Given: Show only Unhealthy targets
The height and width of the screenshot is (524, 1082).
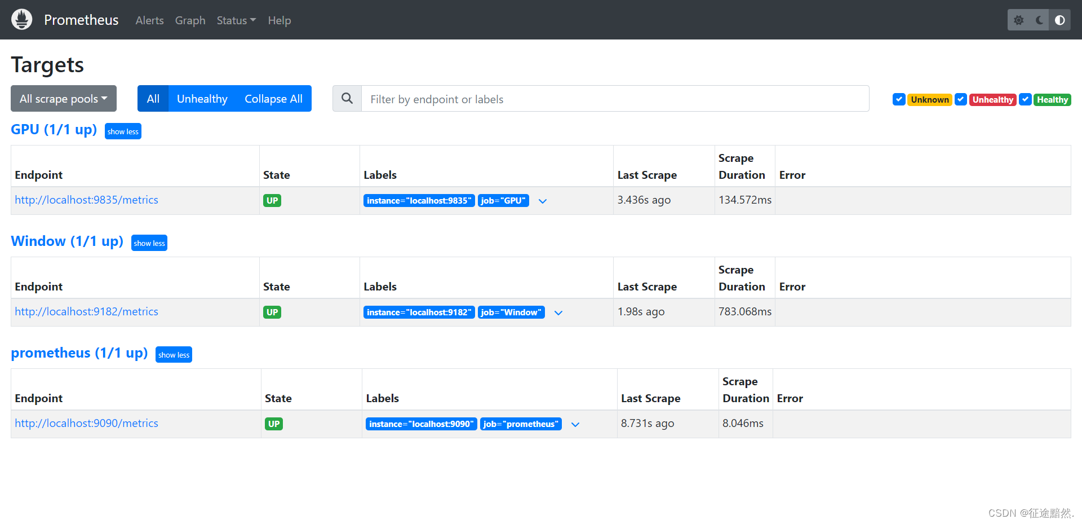Looking at the screenshot, I should pos(202,99).
